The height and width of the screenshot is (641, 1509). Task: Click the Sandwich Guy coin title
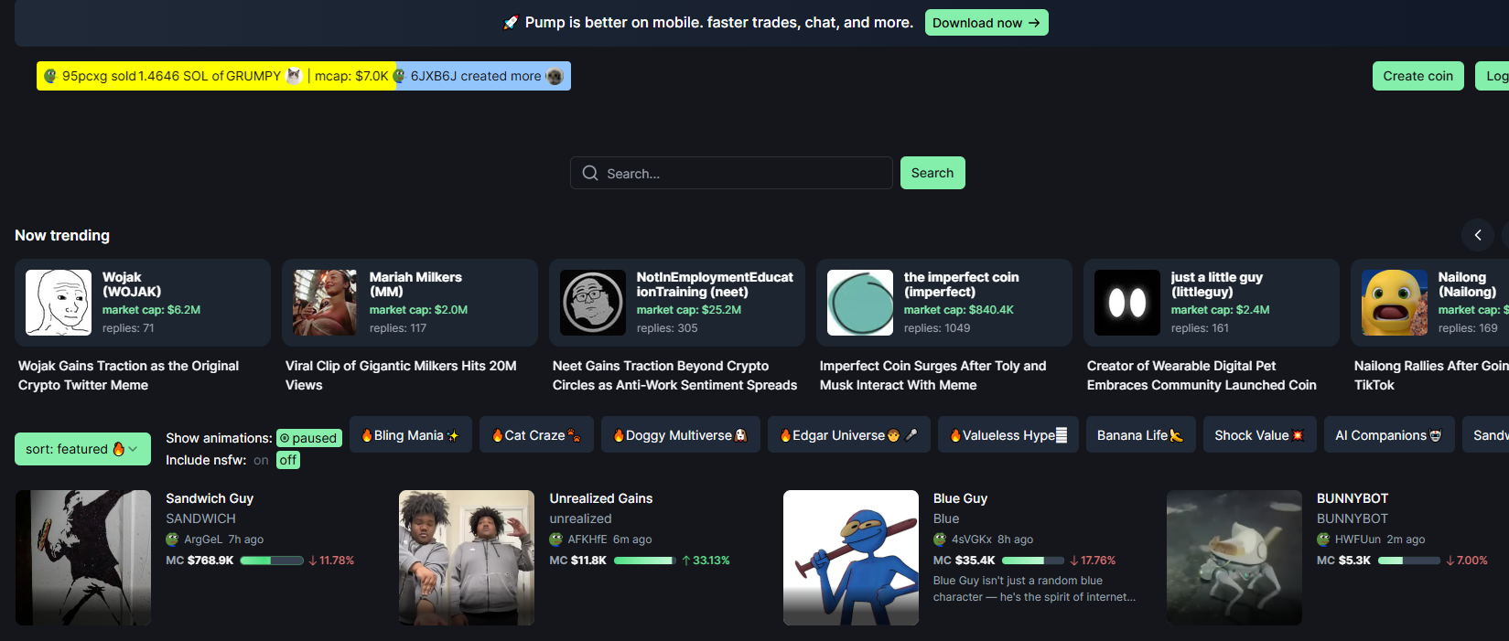point(210,498)
